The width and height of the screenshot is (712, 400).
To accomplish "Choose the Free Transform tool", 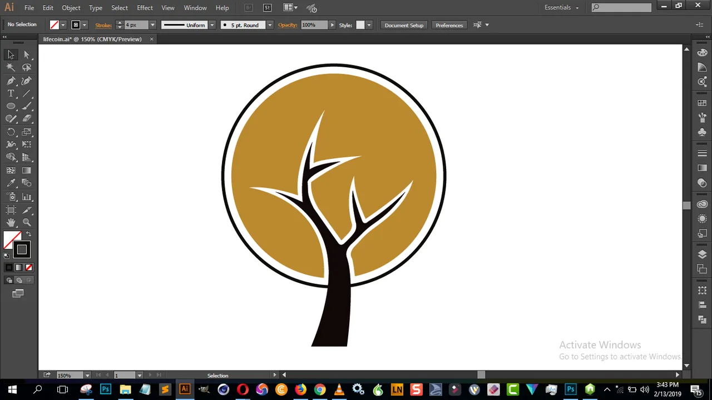I will pyautogui.click(x=27, y=144).
